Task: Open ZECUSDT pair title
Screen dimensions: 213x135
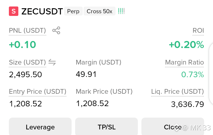Action: [42, 11]
